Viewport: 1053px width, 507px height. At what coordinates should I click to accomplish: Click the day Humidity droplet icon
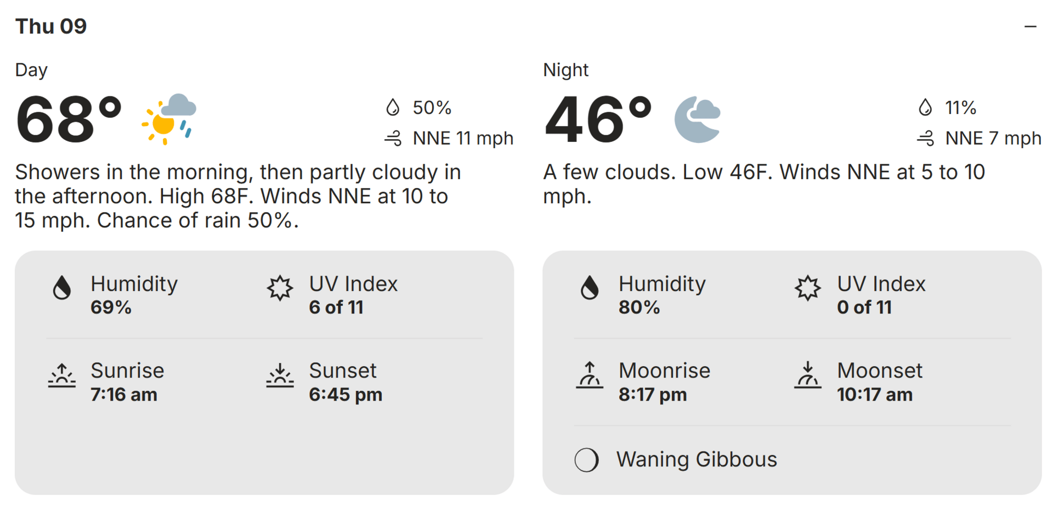tap(62, 288)
